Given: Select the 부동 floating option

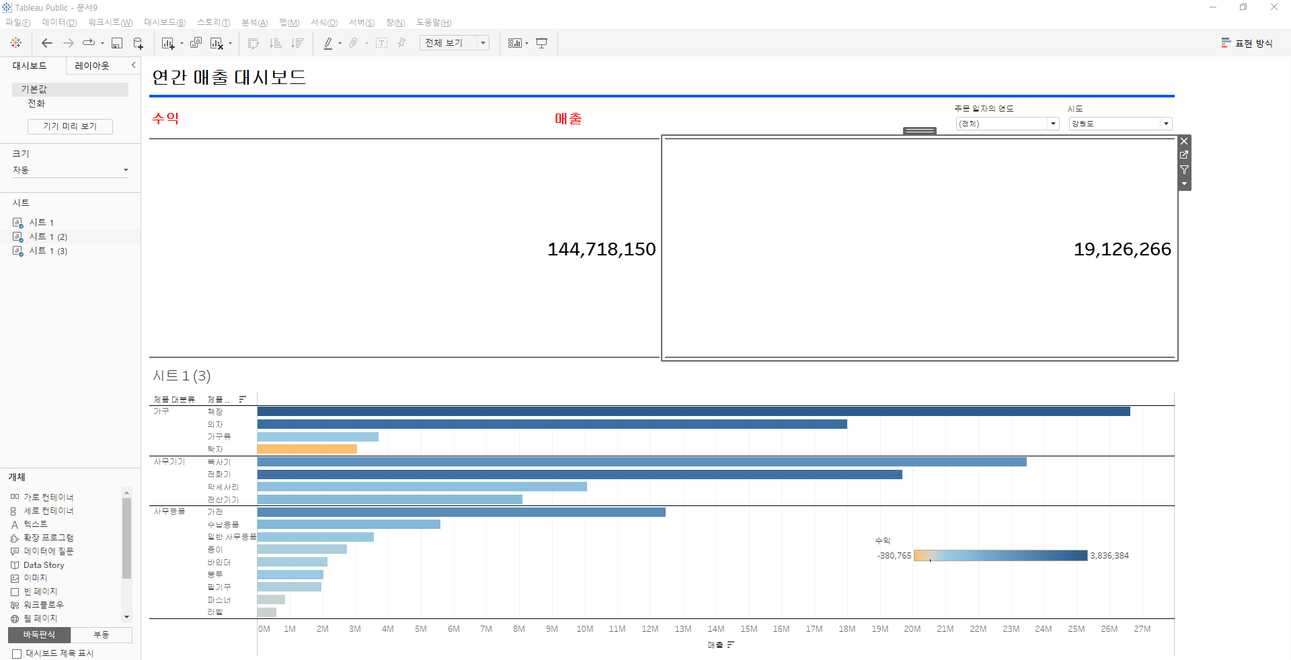Looking at the screenshot, I should (x=102, y=634).
